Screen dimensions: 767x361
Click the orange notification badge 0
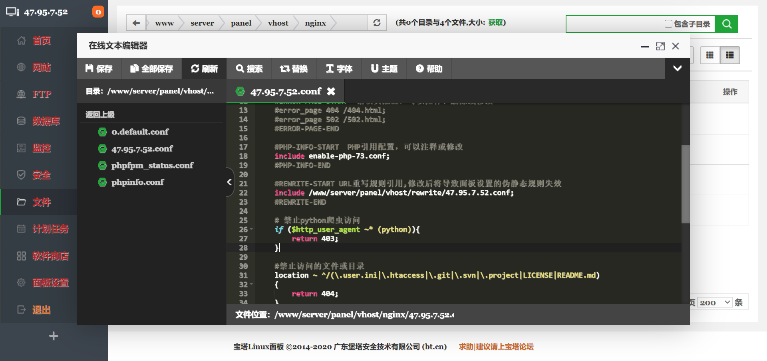(98, 12)
